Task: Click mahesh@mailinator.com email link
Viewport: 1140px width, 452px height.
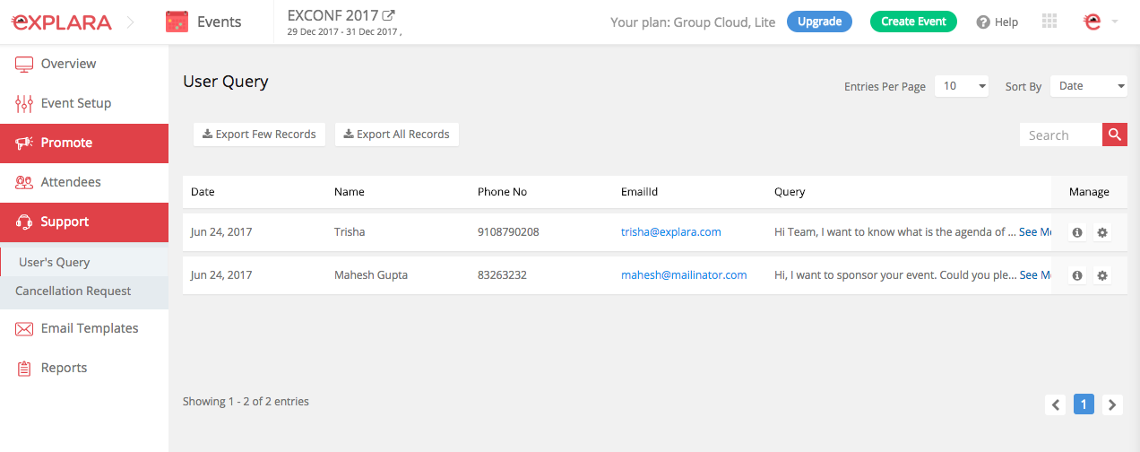Action: (x=684, y=275)
